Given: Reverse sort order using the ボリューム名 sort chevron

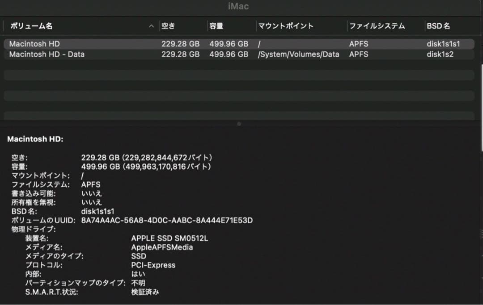Looking at the screenshot, I should [151, 26].
